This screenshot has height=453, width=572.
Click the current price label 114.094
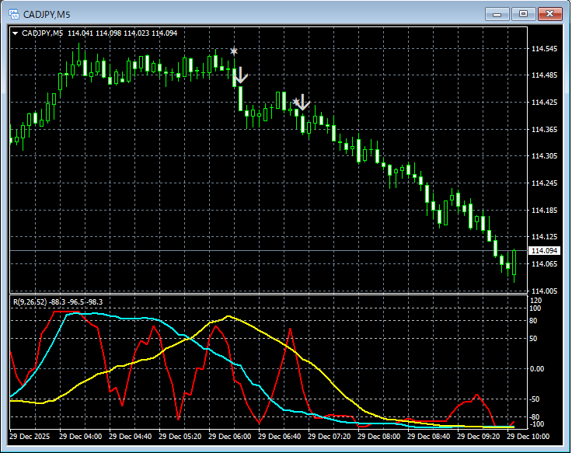click(543, 251)
